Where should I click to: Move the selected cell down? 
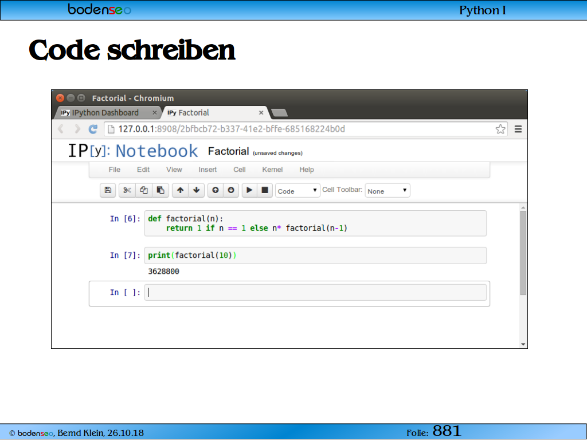click(197, 190)
